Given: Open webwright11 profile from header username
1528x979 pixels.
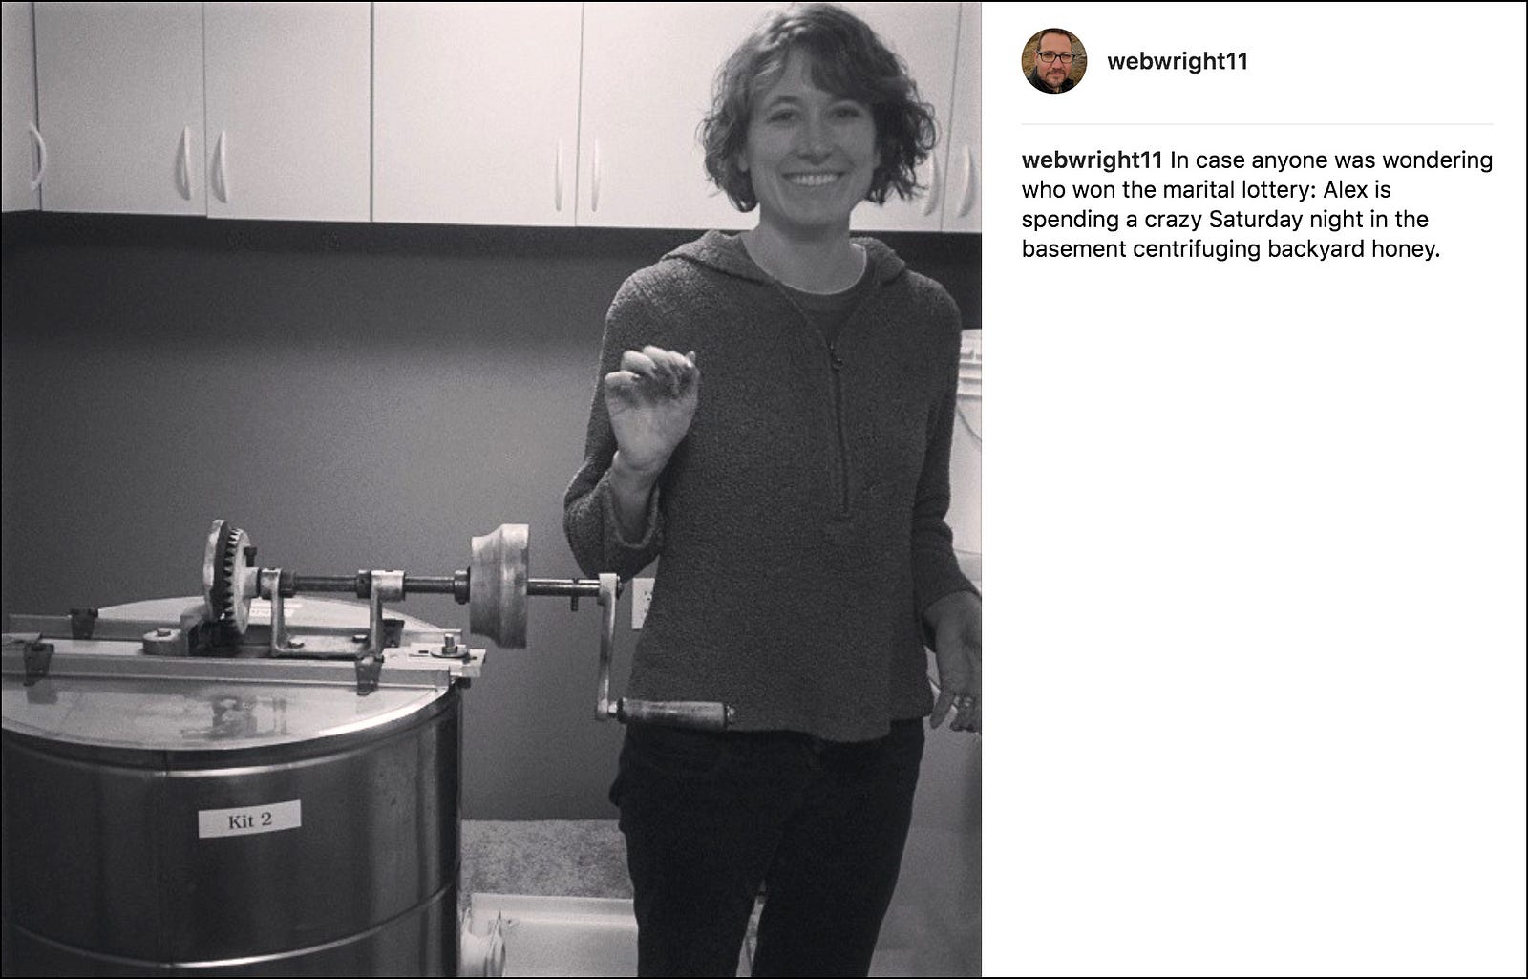Looking at the screenshot, I should coord(1177,62).
